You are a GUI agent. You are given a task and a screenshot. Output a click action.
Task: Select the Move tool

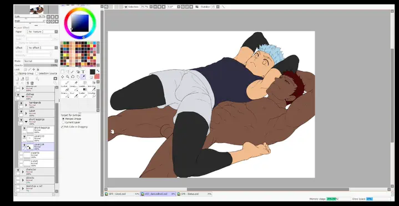coord(62,77)
